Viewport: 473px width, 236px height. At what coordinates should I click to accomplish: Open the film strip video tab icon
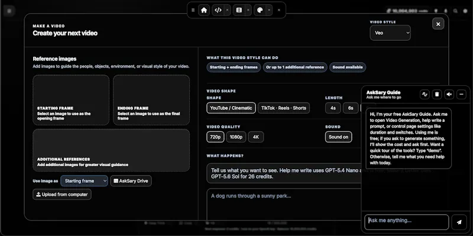tap(239, 10)
